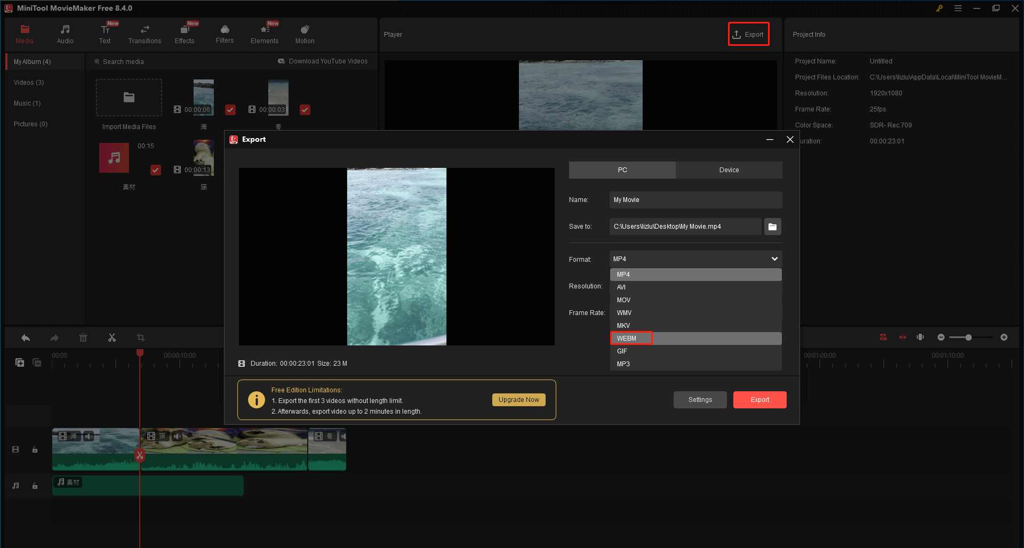Delete selection using the trash icon
The image size is (1024, 548).
tap(83, 337)
